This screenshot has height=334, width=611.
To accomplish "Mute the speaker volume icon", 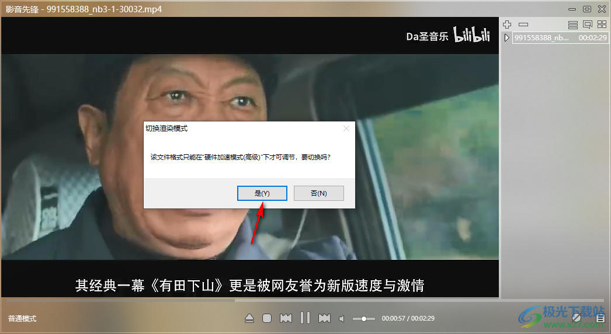I will point(342,319).
